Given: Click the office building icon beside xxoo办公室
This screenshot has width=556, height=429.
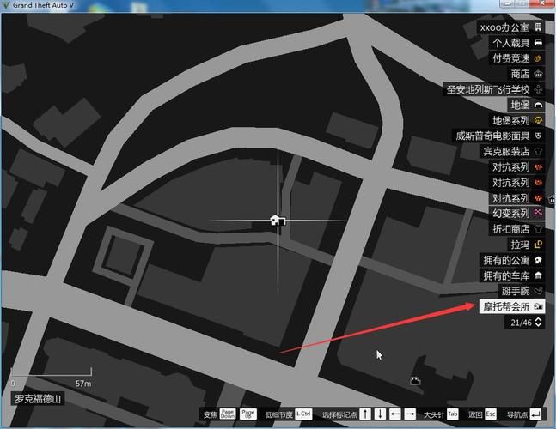Looking at the screenshot, I should pyautogui.click(x=538, y=27).
